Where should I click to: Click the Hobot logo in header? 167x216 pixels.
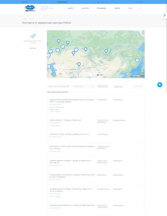(30, 8)
